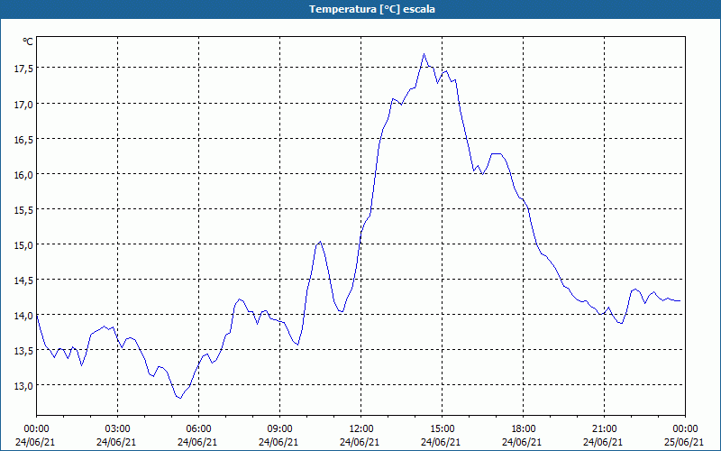Click the 17,0 y-axis label
The height and width of the screenshot is (451, 721).
[23, 105]
